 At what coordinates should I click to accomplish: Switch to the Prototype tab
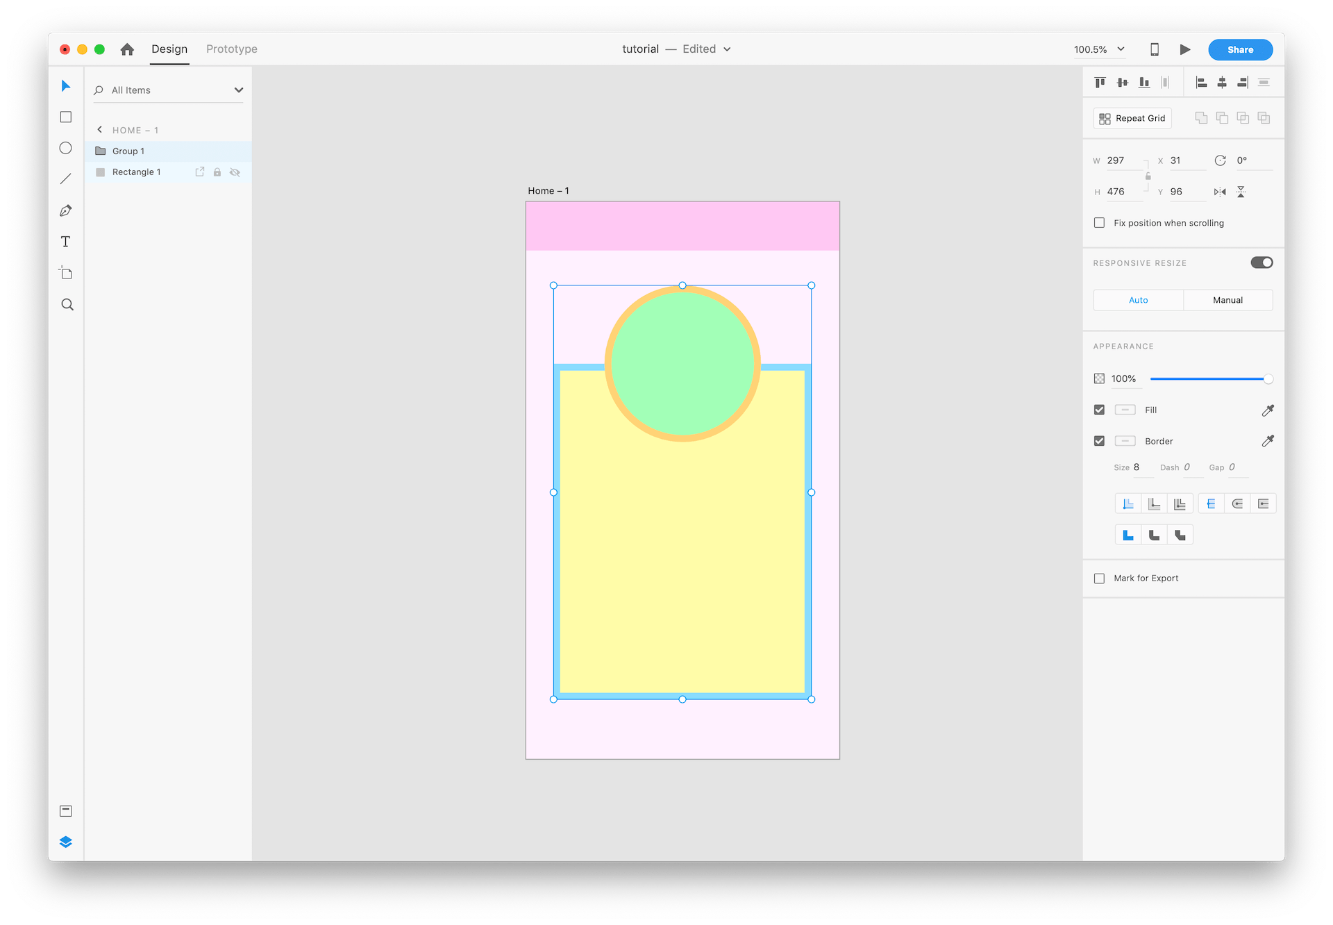[x=232, y=49]
